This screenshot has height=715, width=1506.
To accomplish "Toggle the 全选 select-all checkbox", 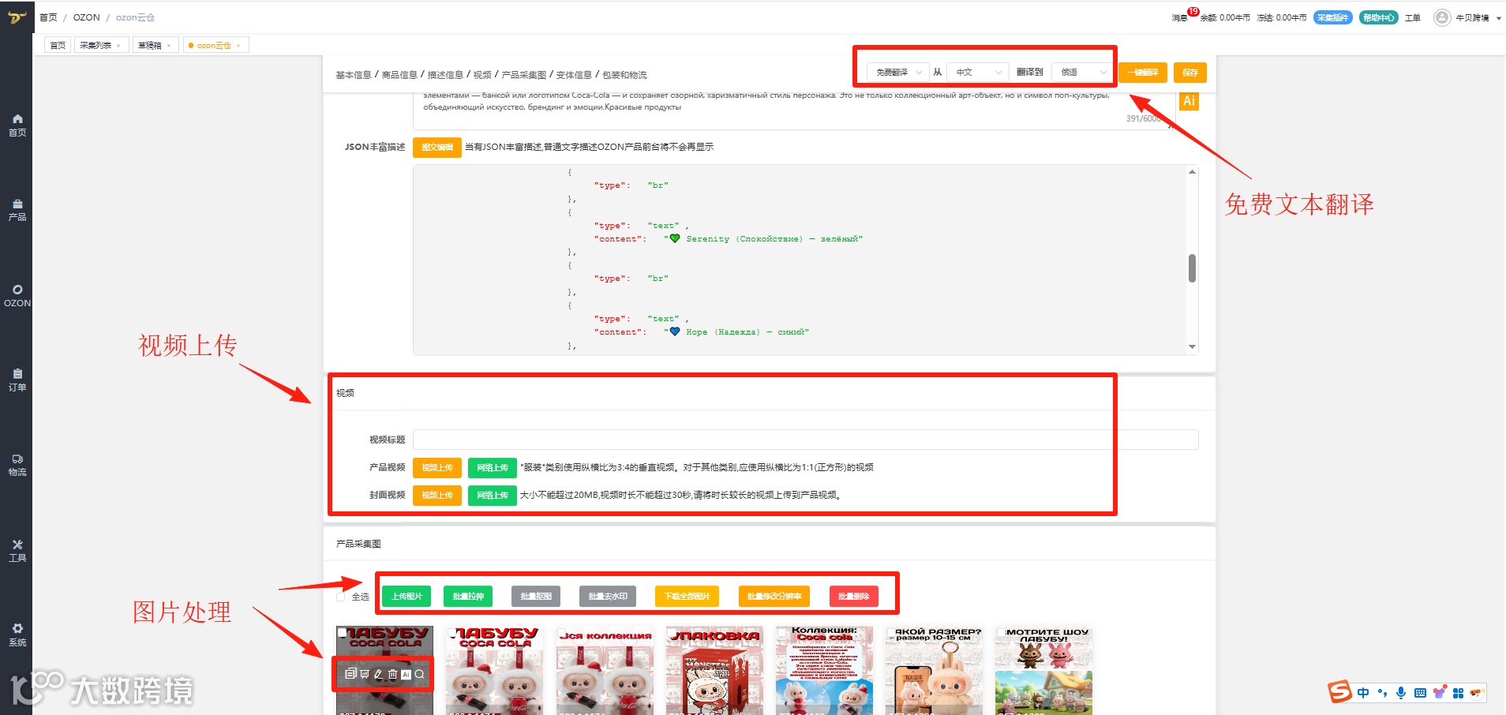I will click(x=341, y=597).
